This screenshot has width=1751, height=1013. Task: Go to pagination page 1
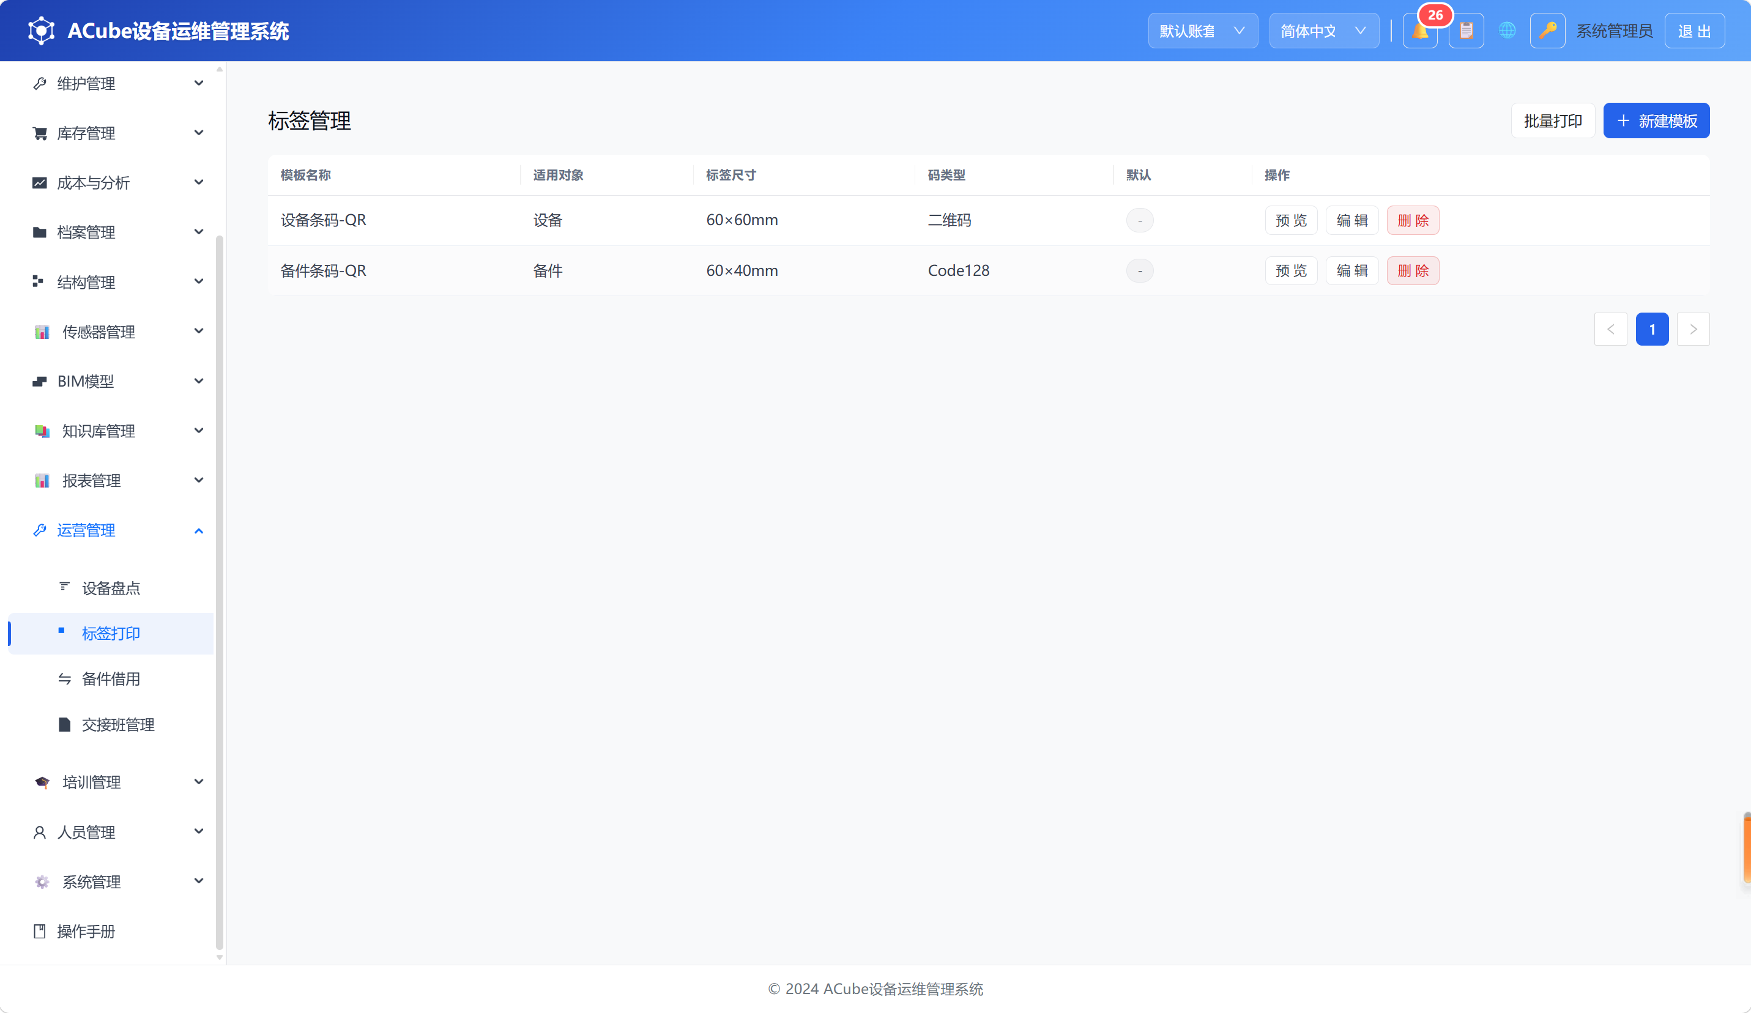[x=1652, y=329]
